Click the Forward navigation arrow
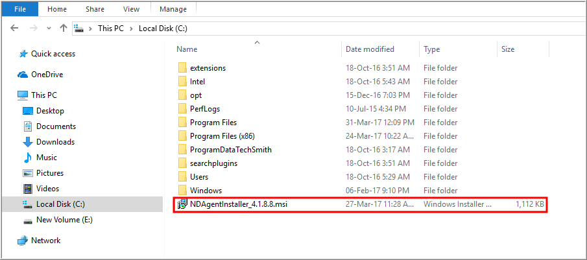Viewport: 587px width, 260px height. point(33,28)
